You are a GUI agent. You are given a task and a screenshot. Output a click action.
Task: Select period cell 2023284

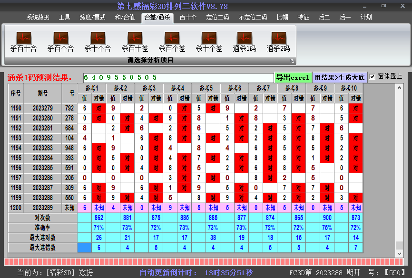tap(42, 158)
